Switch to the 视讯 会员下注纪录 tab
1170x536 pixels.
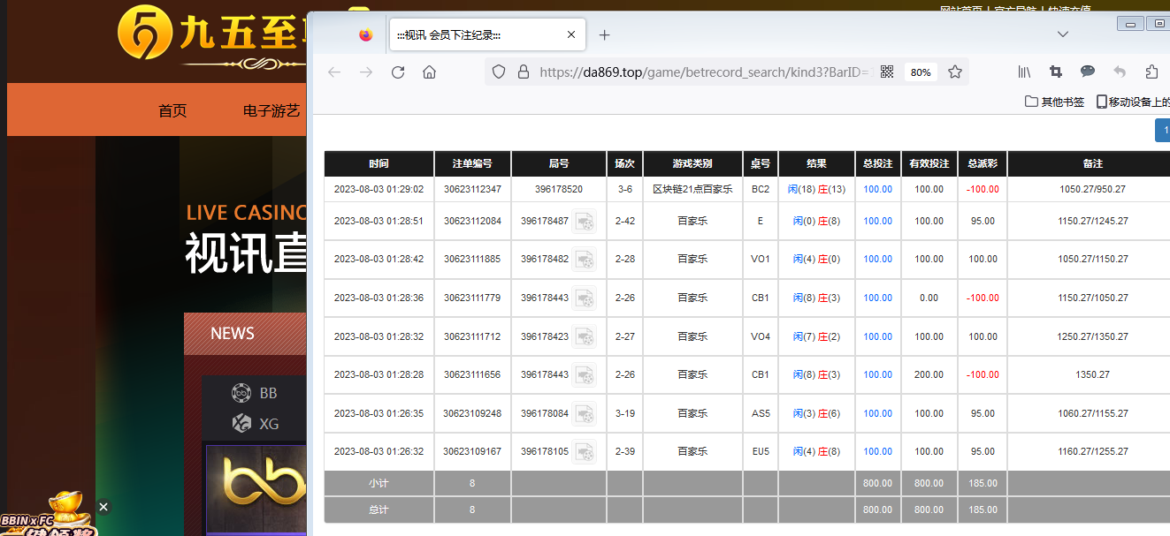pos(460,35)
